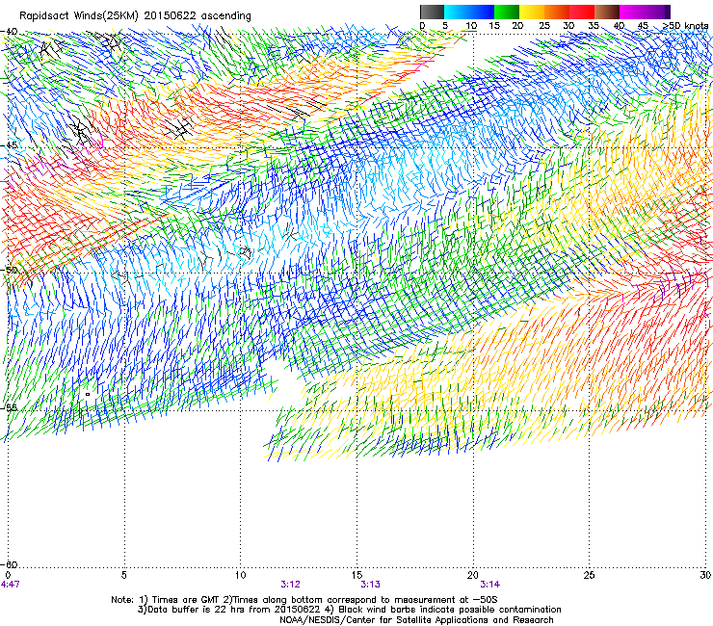713x626 pixels.
Task: Click the '40' label under the color scale
Action: [619, 26]
